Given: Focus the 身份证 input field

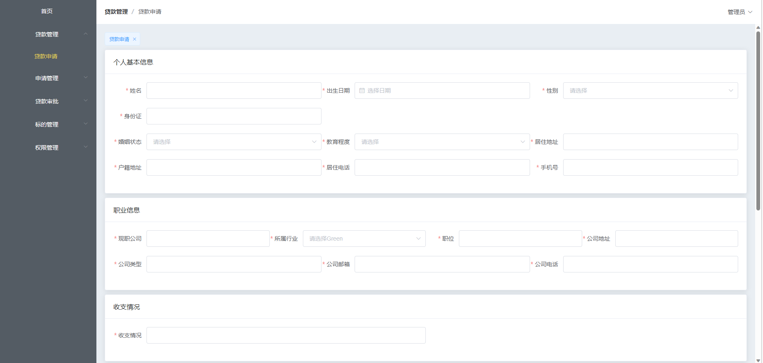Looking at the screenshot, I should pyautogui.click(x=234, y=116).
